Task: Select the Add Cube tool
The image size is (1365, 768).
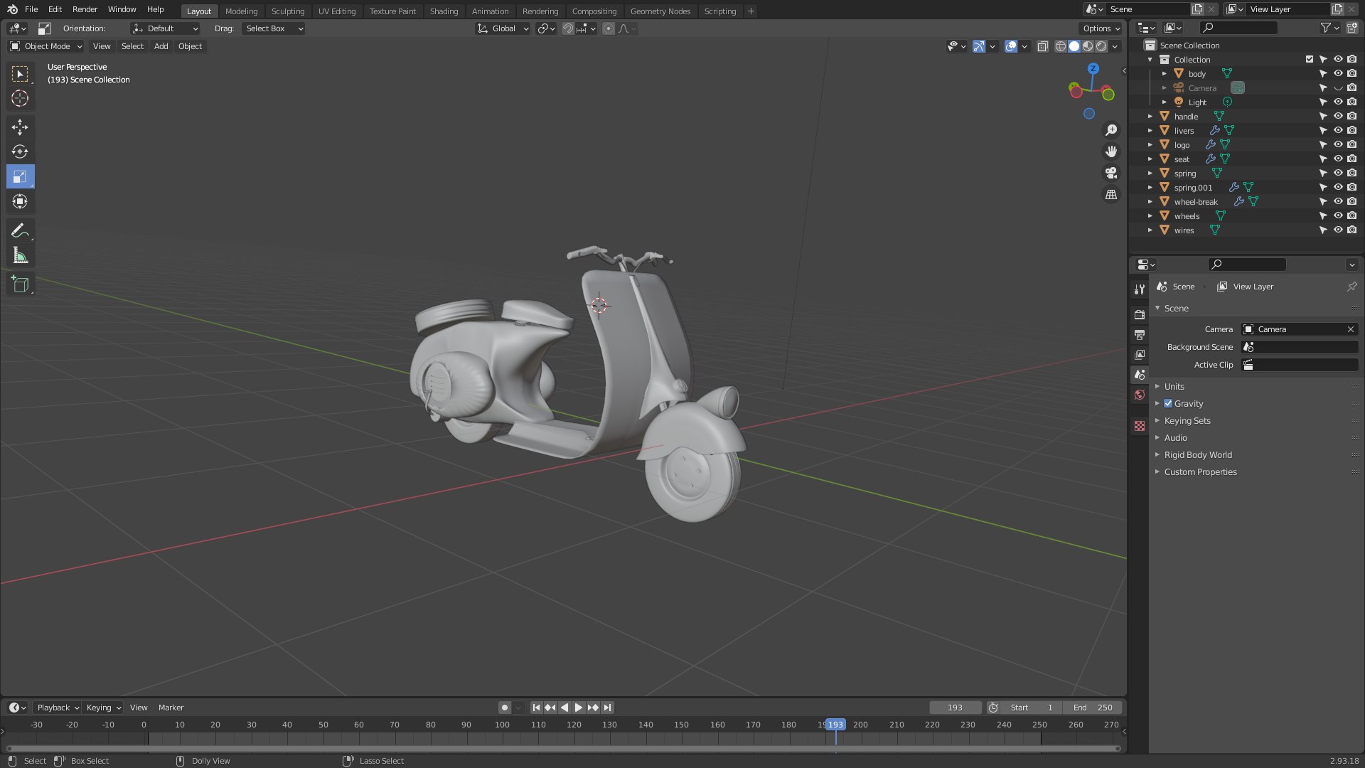Action: click(20, 284)
